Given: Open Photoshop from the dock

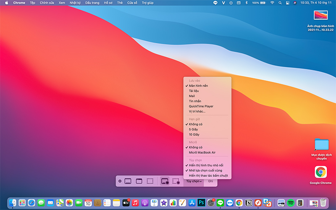Looking at the screenshot, I should point(201,203).
